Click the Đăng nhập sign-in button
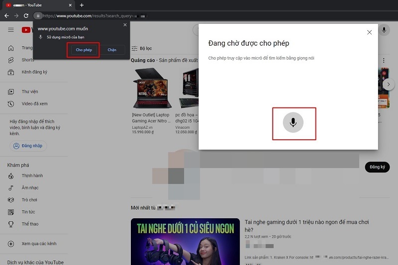The image size is (398, 265). [28, 146]
